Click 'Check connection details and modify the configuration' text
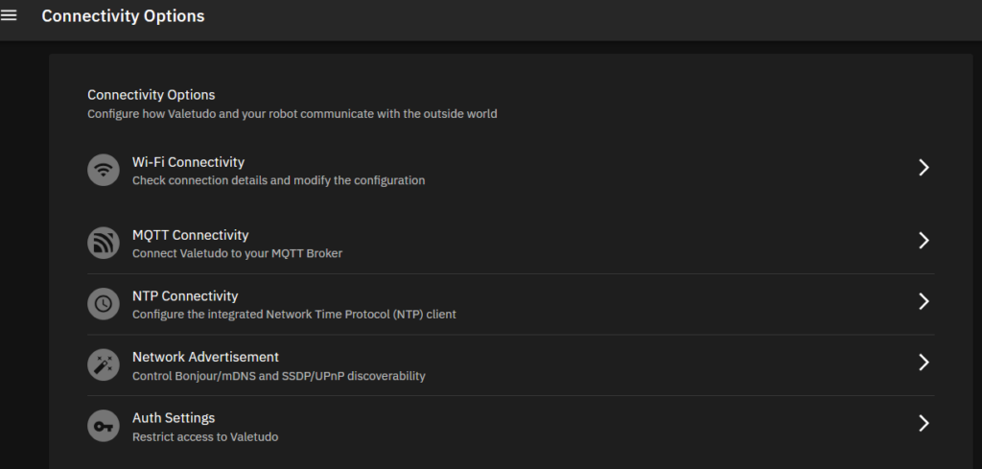The width and height of the screenshot is (982, 469). tap(279, 180)
